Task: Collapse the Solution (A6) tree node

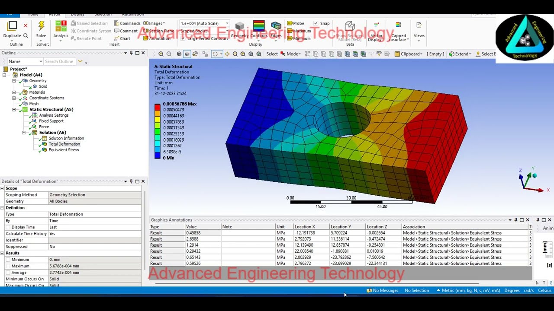Action: click(x=24, y=133)
